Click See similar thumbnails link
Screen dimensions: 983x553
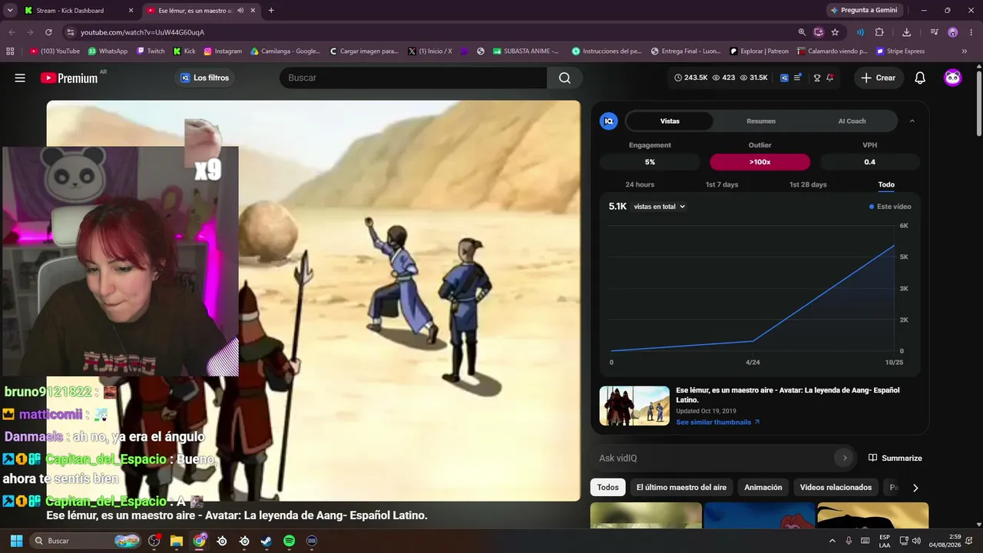(718, 422)
